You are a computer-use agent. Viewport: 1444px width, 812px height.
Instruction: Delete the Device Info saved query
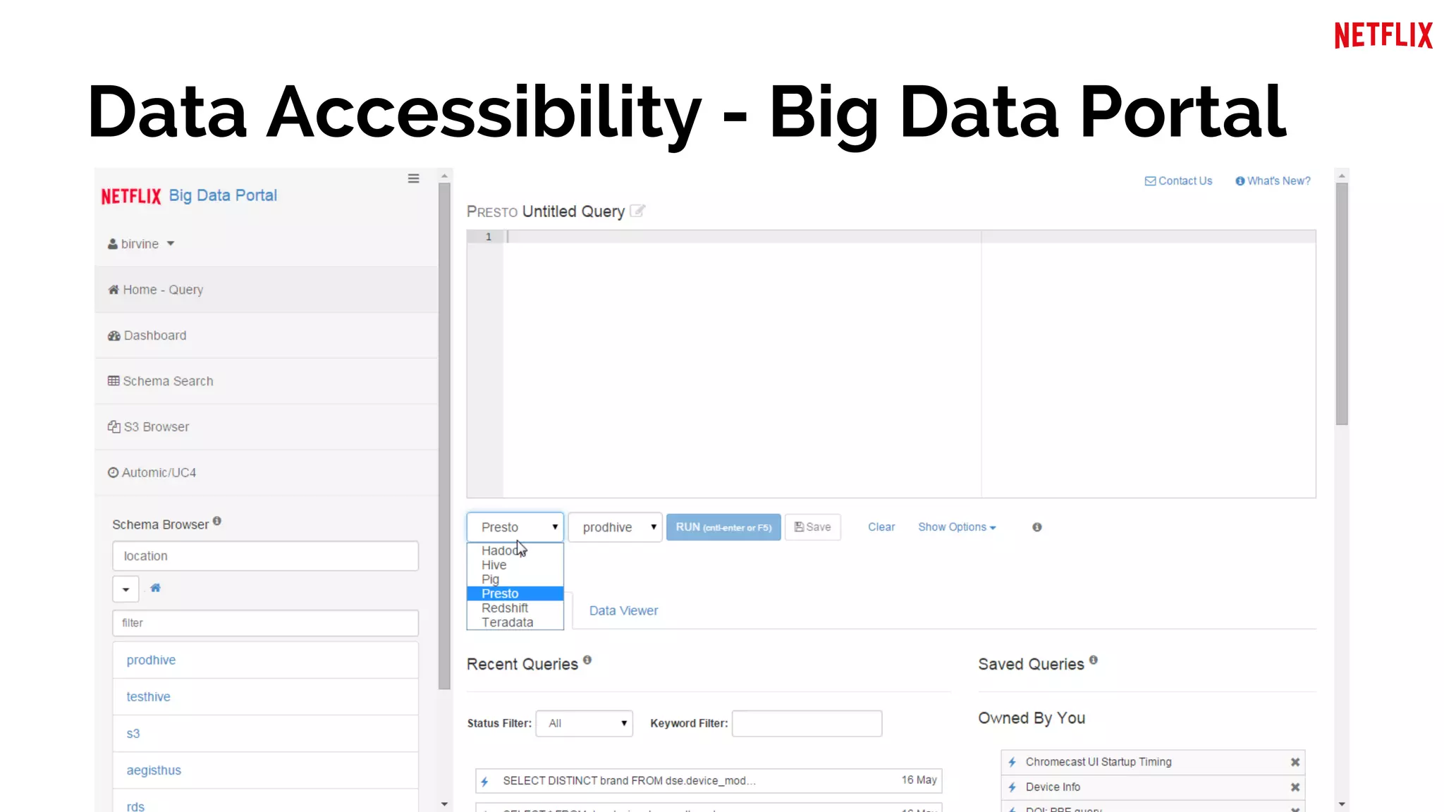click(1295, 787)
